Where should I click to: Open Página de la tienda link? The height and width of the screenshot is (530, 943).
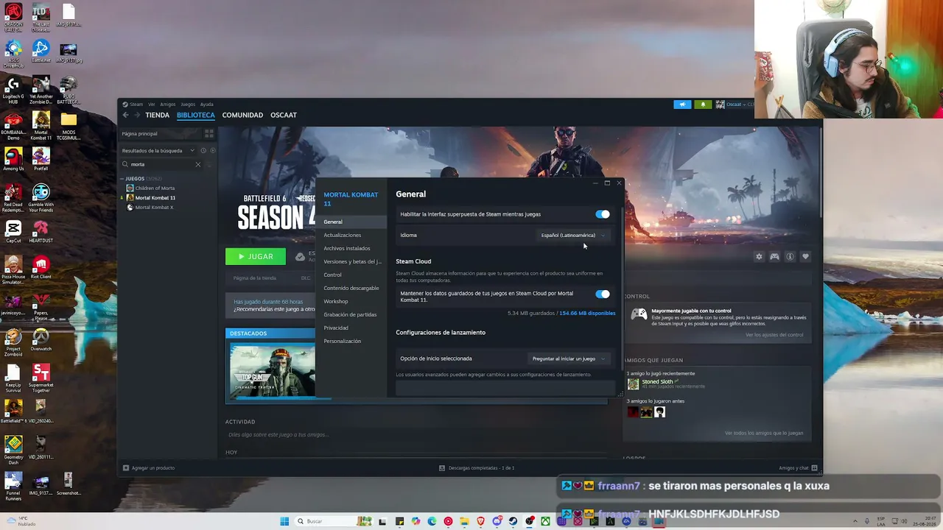point(255,278)
